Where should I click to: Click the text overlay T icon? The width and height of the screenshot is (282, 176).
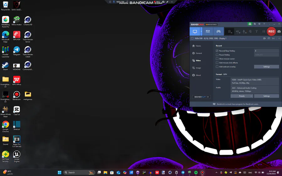(x=257, y=31)
